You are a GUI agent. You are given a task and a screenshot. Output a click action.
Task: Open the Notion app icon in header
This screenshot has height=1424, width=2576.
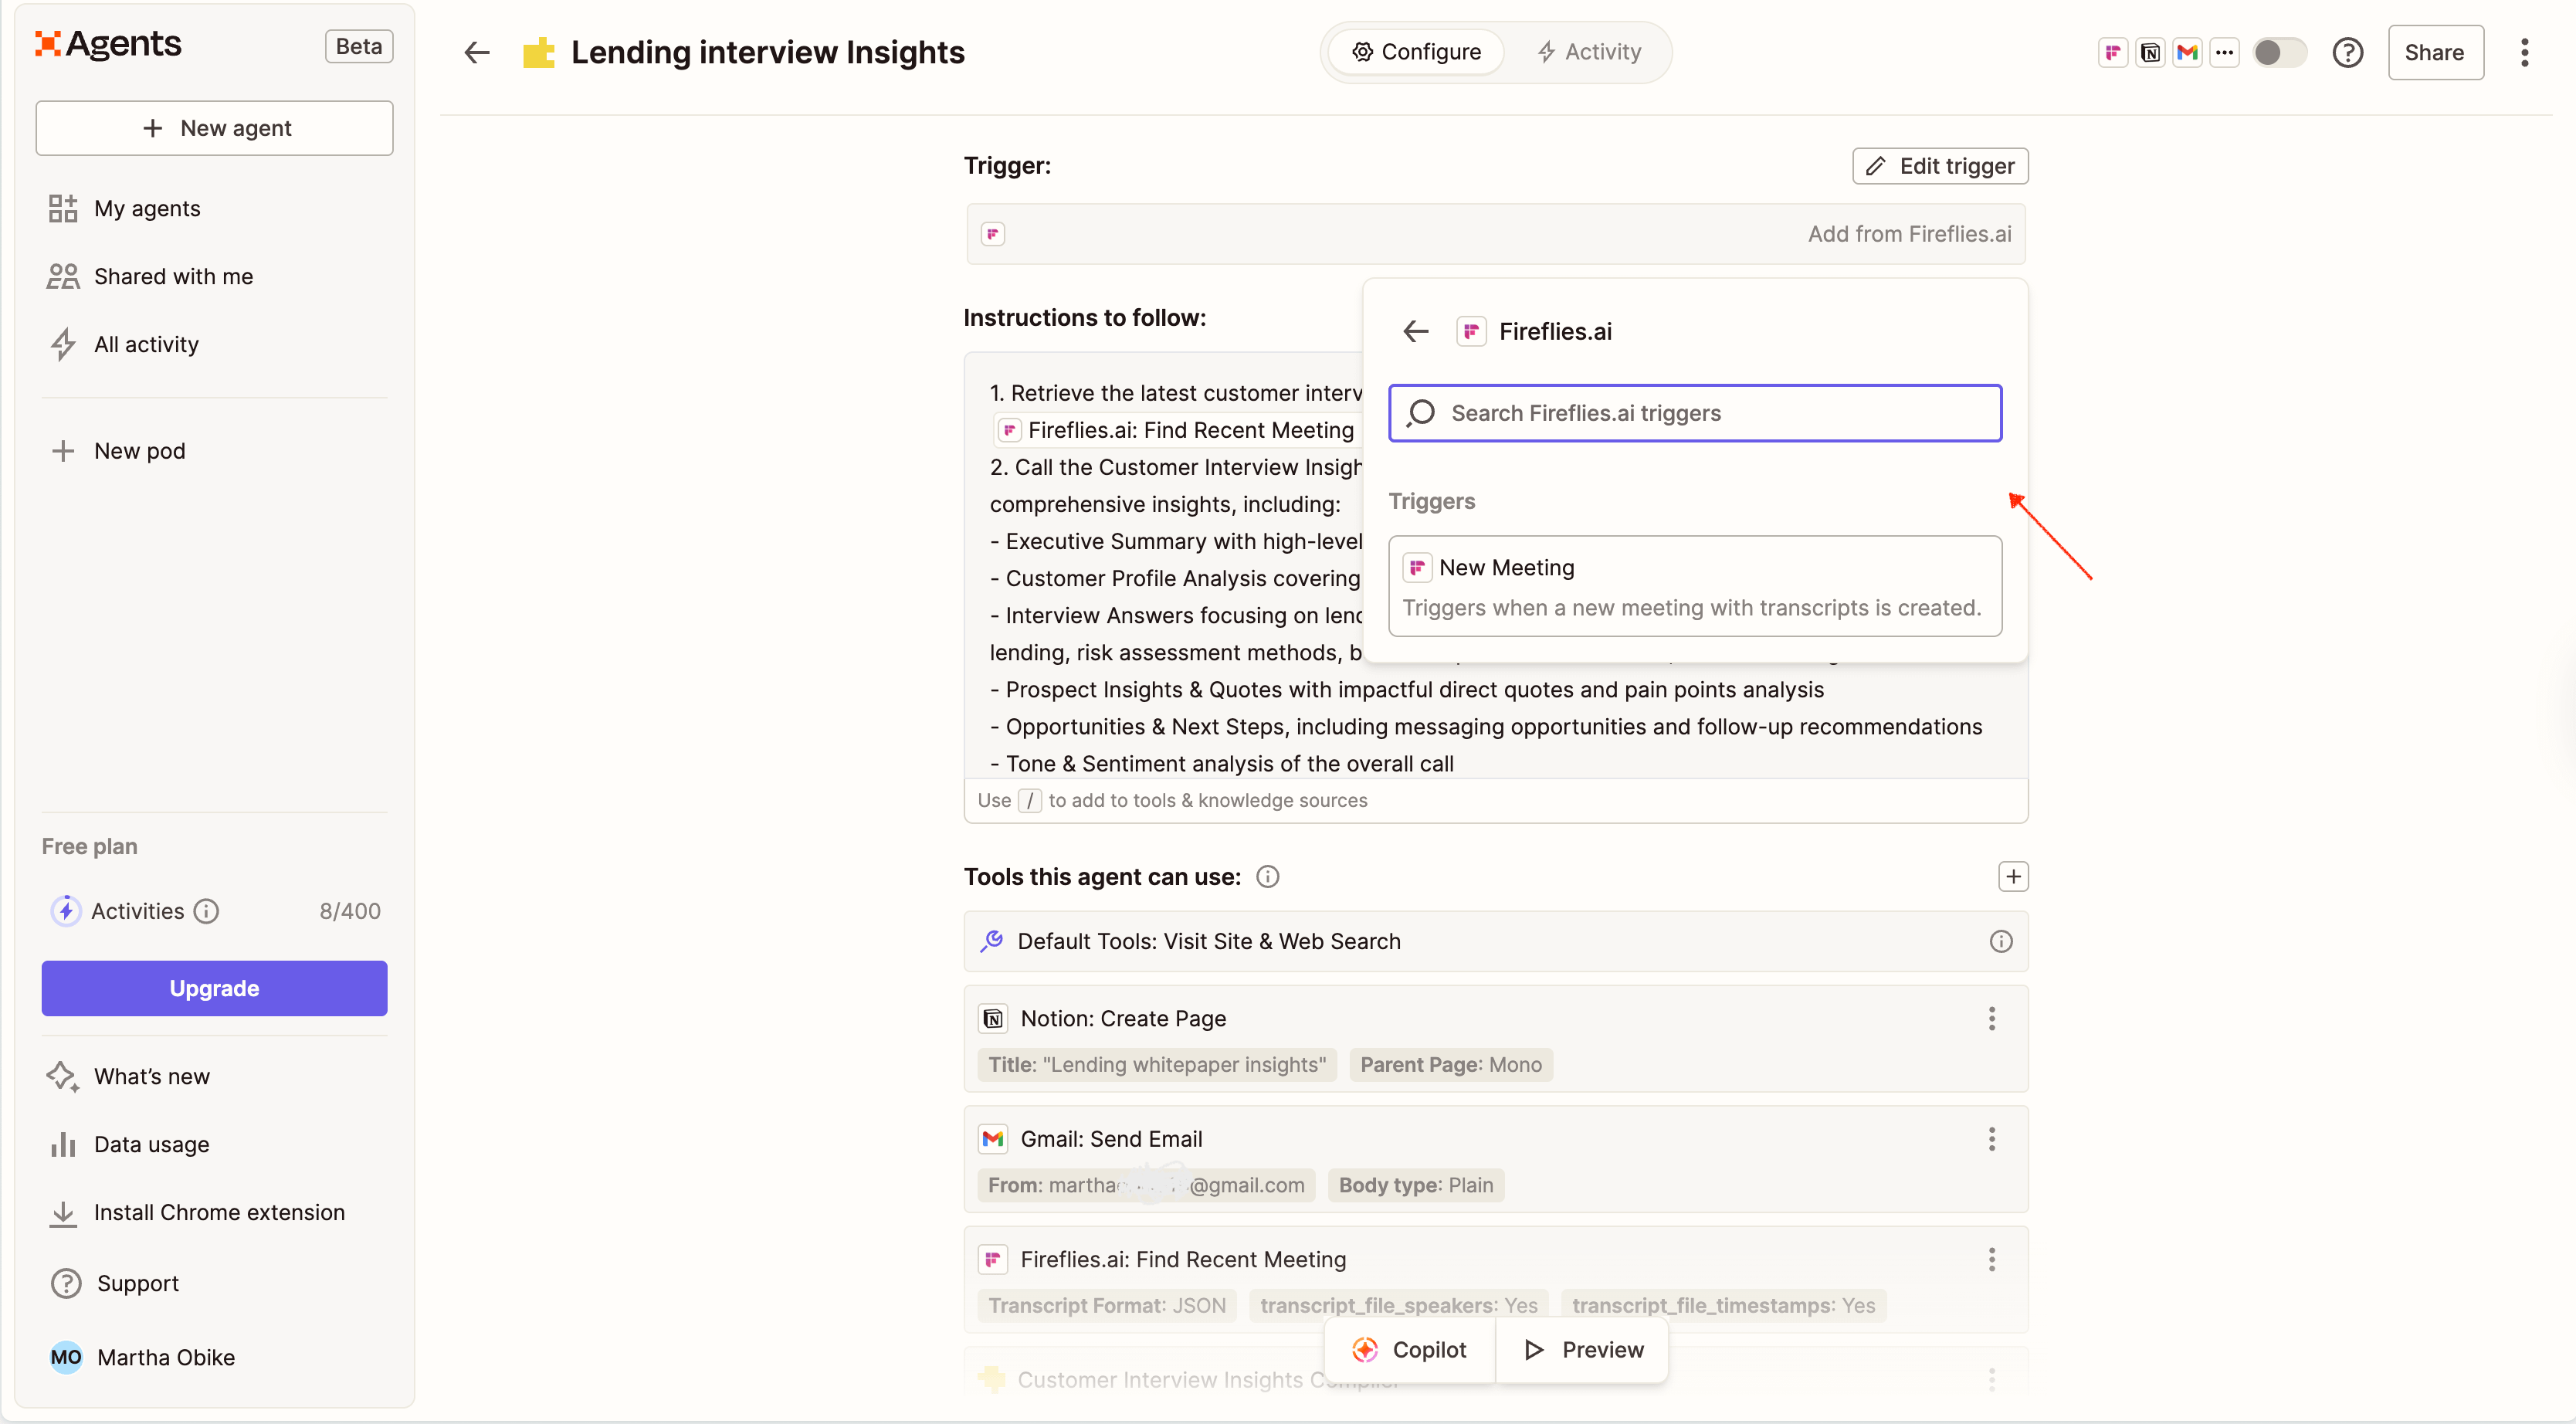click(2150, 52)
